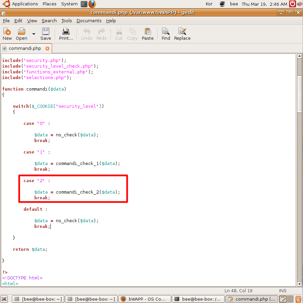
Task: Click the Print toolbar icon
Action: pyautogui.click(x=66, y=31)
